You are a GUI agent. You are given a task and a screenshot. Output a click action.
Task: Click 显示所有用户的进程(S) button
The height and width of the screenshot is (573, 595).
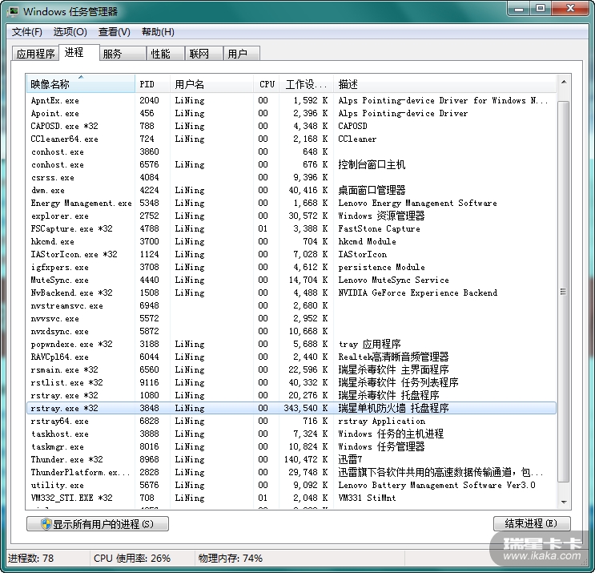98,524
